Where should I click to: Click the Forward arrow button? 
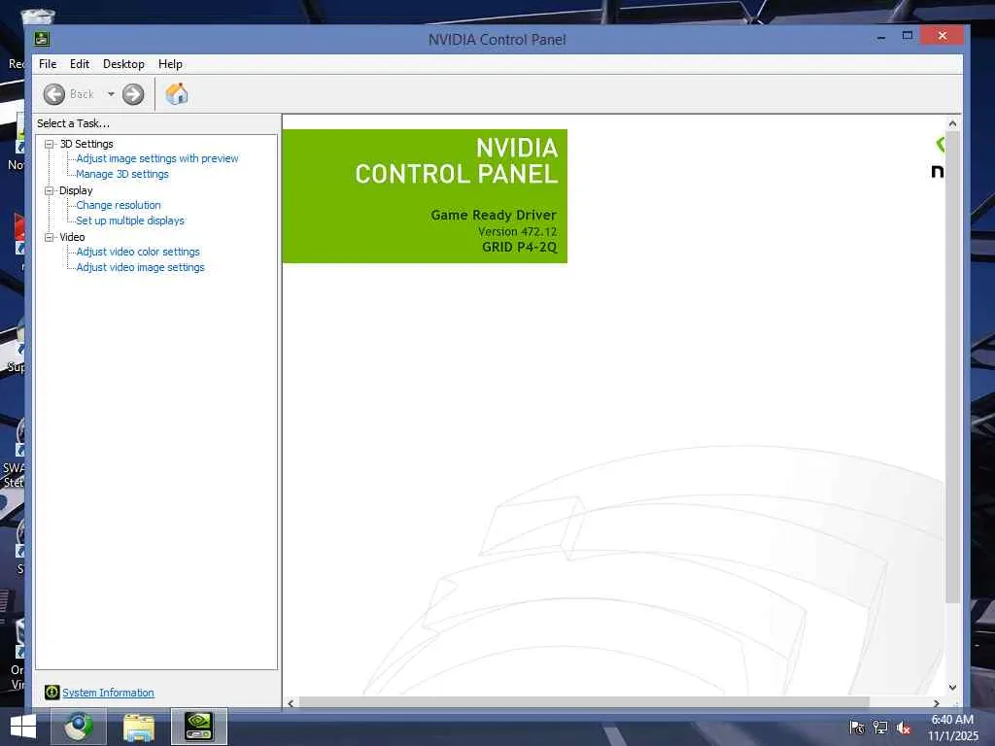[132, 94]
